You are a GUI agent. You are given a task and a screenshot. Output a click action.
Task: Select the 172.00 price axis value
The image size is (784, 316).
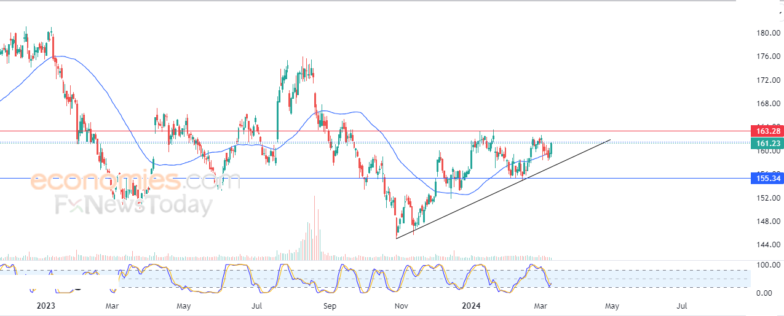(x=769, y=80)
